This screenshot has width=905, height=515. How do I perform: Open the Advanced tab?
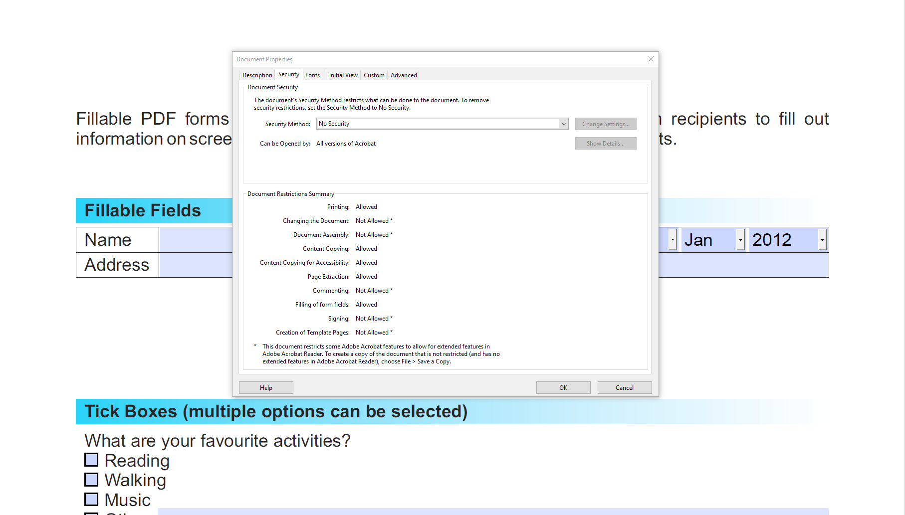coord(403,75)
